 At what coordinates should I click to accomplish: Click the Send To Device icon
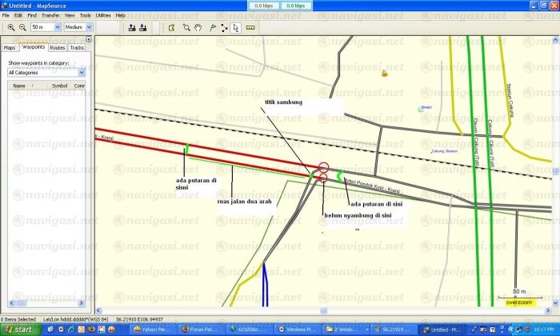(131, 26)
